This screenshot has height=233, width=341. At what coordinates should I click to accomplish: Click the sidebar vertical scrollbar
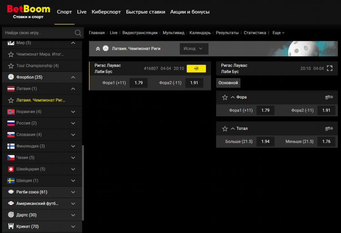coord(83,183)
